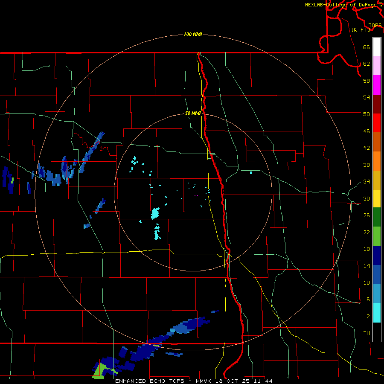The width and height of the screenshot is (384, 384).
Task: Click the black TH threshold legend swatch
Action: point(377,332)
